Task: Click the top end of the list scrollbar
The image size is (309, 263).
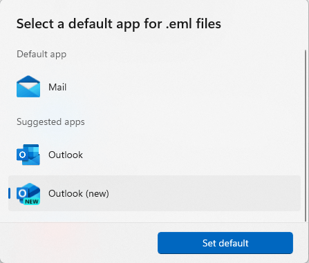Action: [x=306, y=52]
